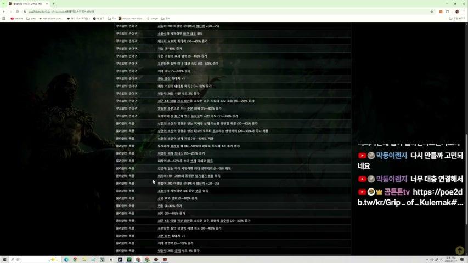This screenshot has width=468, height=263.
Task: Open the green V icon on taskbar
Action: coord(129,259)
